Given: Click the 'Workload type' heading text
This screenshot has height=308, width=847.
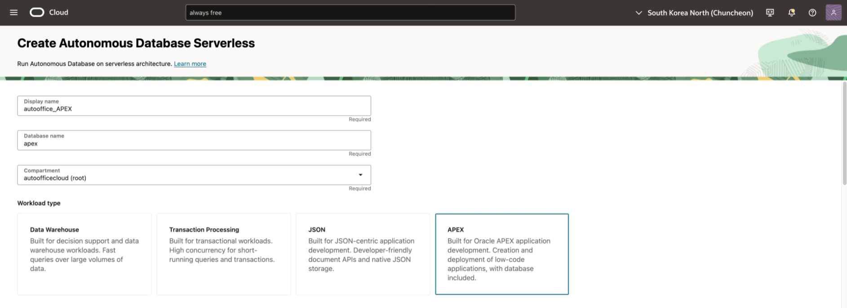Looking at the screenshot, I should [x=39, y=203].
